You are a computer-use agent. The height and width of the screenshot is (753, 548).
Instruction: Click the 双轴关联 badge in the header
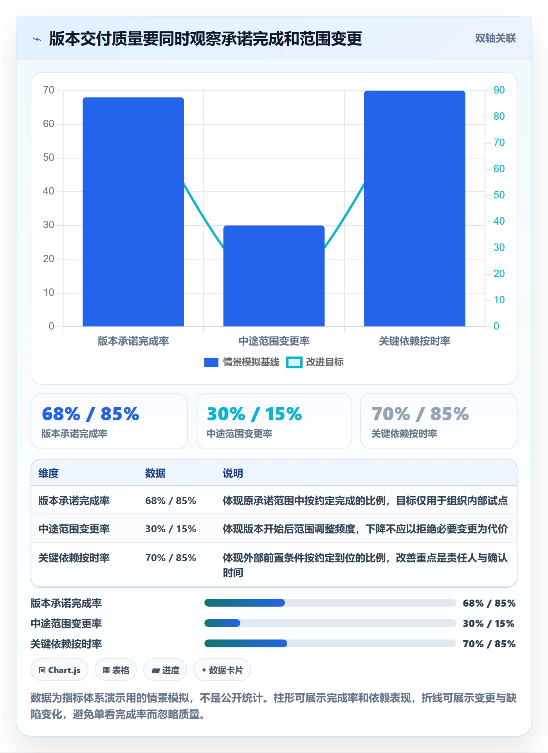pyautogui.click(x=495, y=38)
